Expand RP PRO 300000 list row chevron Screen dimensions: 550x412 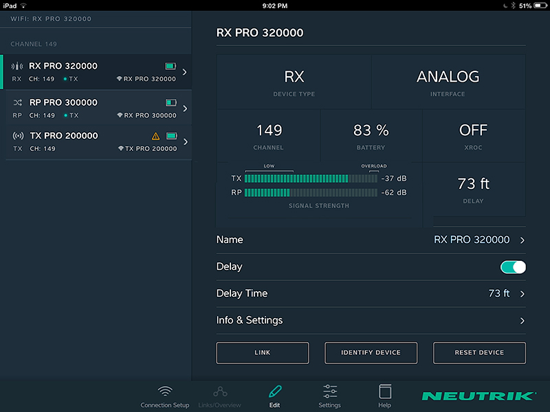click(185, 108)
